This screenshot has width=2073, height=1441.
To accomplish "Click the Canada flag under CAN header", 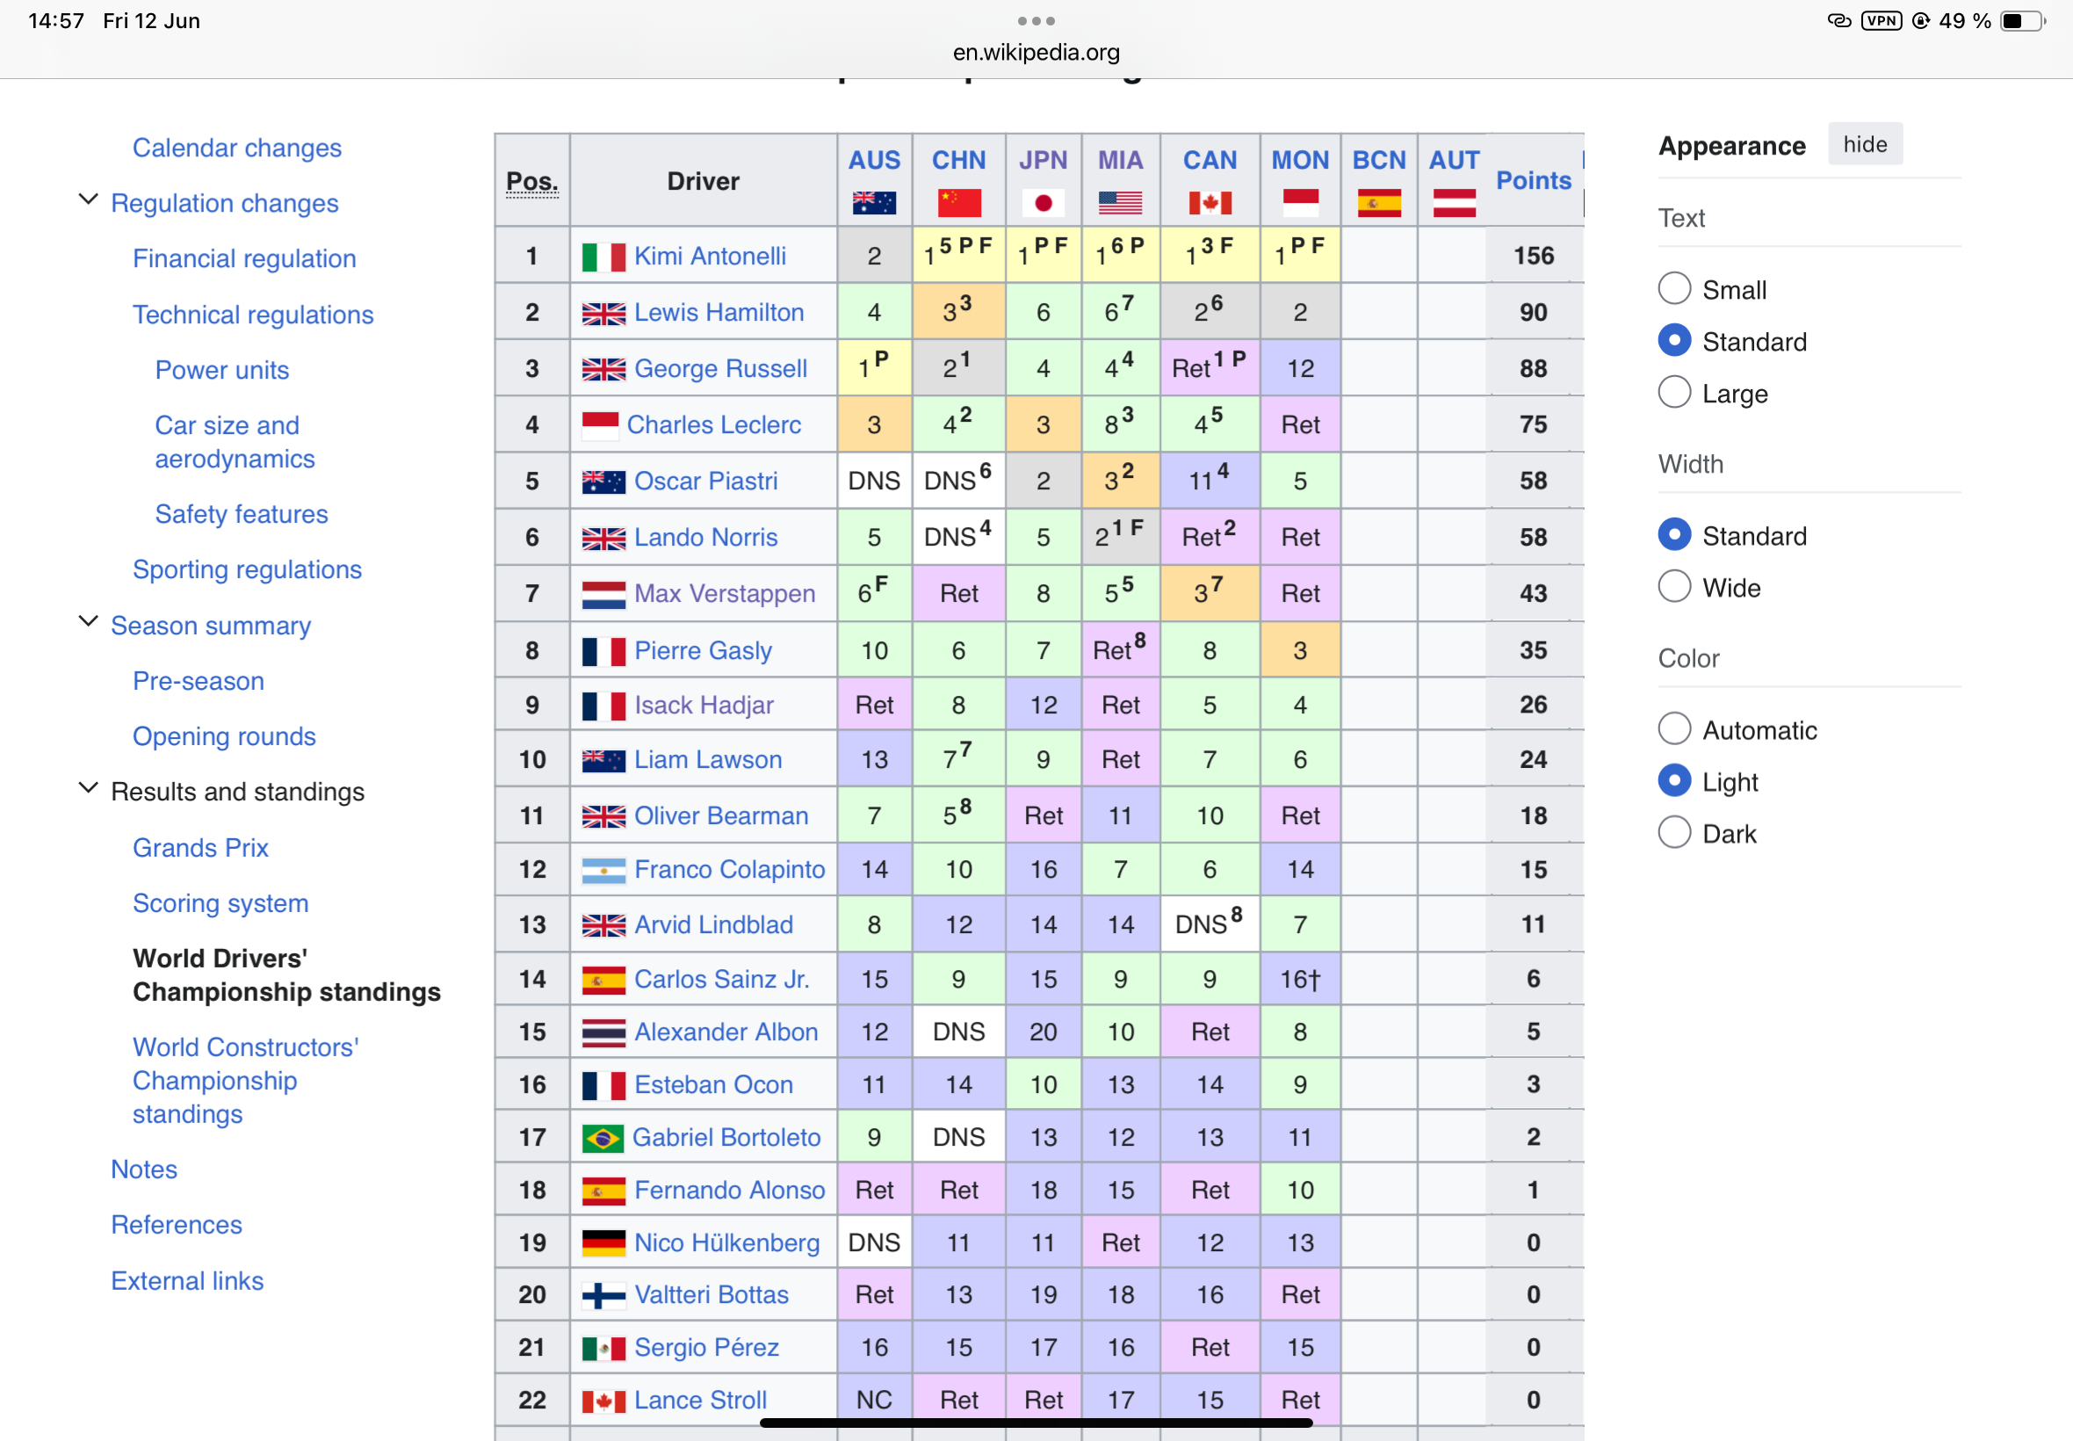I will 1210,203.
